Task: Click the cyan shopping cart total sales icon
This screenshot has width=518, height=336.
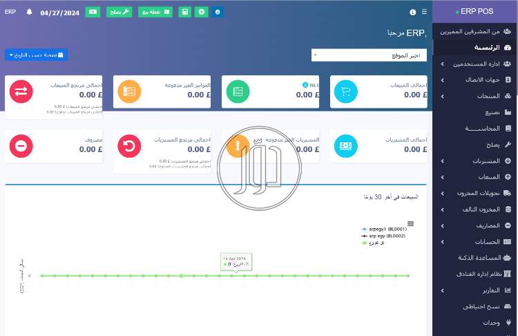Action: click(346, 92)
